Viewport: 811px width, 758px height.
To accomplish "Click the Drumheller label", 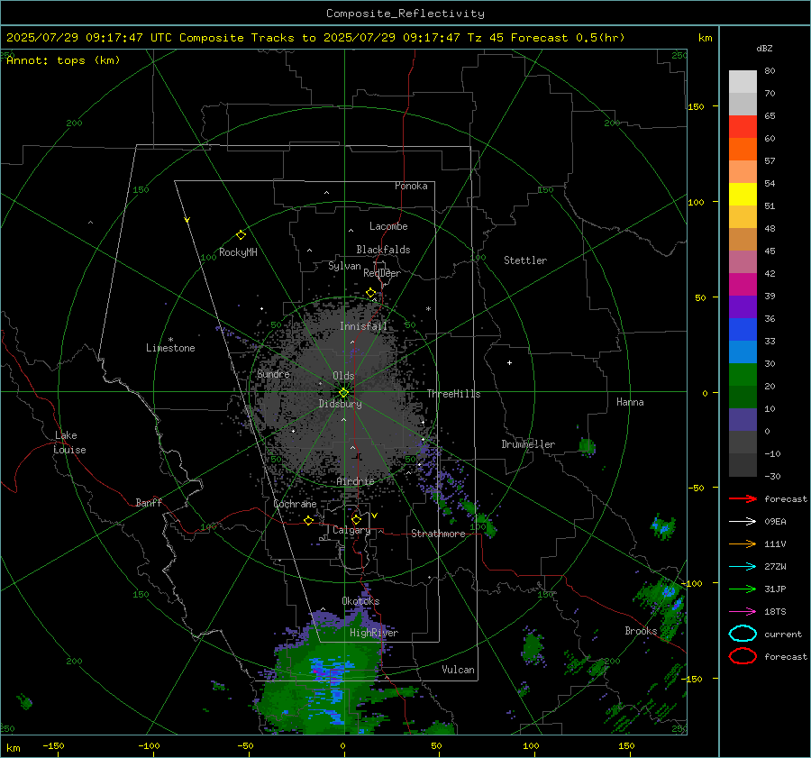I will tap(528, 444).
